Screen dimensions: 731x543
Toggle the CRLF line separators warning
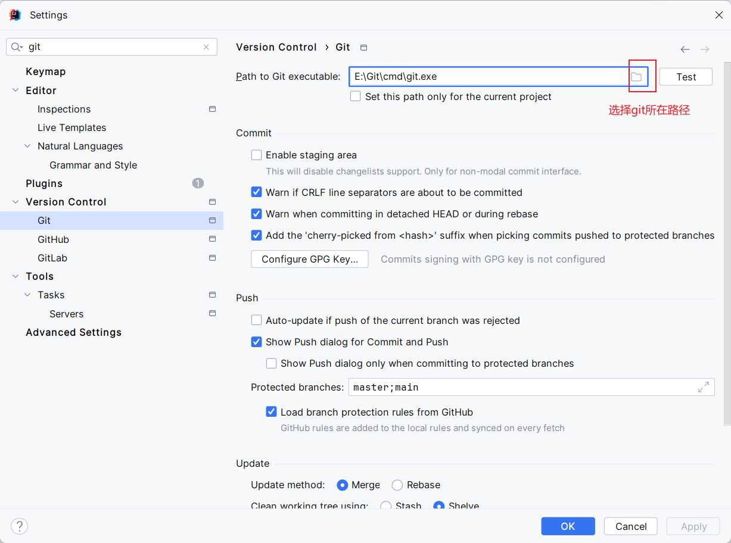coord(257,192)
